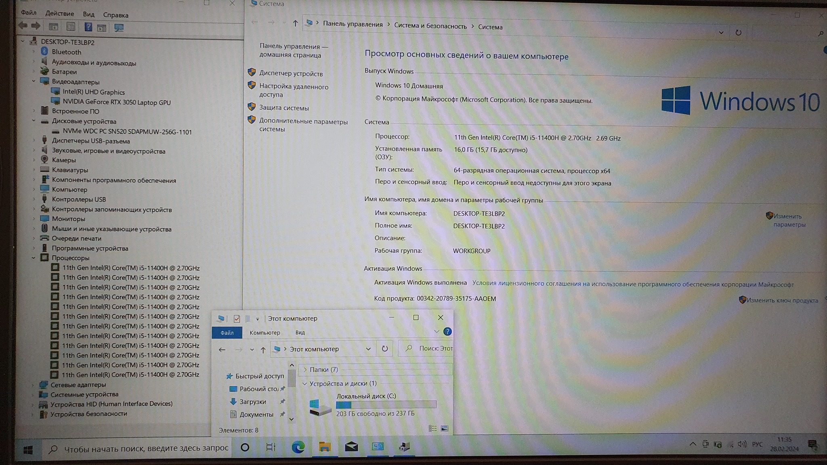Click Task View taskbar icon
Image resolution: width=827 pixels, height=465 pixels.
click(271, 447)
